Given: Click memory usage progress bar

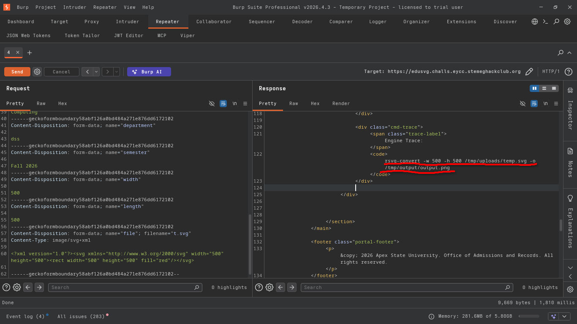Looking at the screenshot, I should pos(529,316).
